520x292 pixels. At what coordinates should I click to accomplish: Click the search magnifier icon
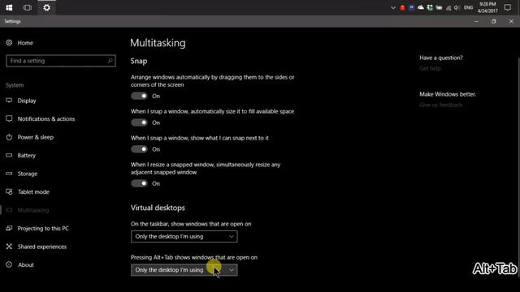[x=110, y=61]
